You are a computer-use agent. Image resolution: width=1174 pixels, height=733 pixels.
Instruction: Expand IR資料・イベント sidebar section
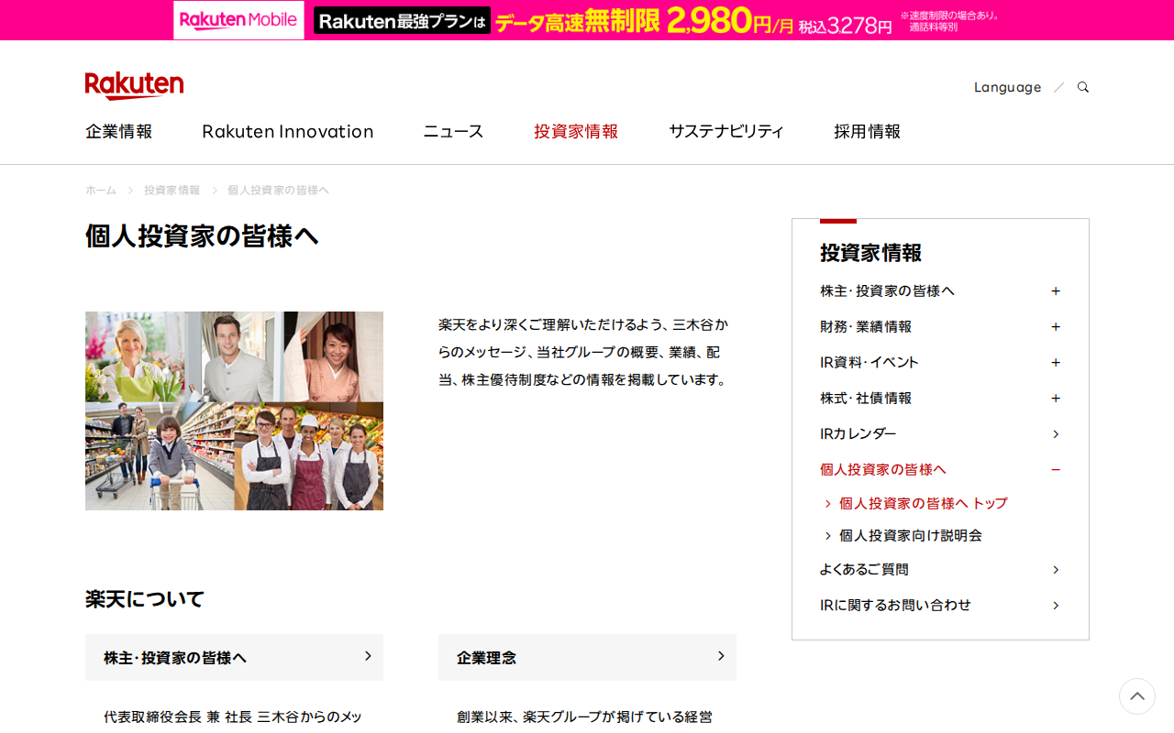click(x=1056, y=363)
